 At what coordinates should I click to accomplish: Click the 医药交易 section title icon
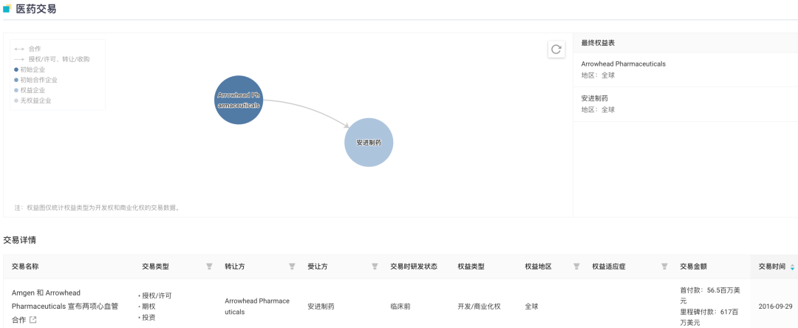(x=7, y=8)
